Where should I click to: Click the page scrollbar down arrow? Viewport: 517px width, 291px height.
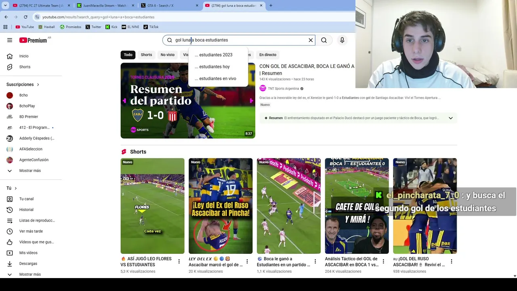(515, 276)
